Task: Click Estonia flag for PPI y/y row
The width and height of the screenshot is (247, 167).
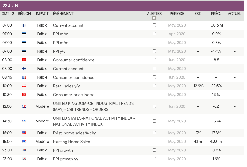Action: point(24,51)
